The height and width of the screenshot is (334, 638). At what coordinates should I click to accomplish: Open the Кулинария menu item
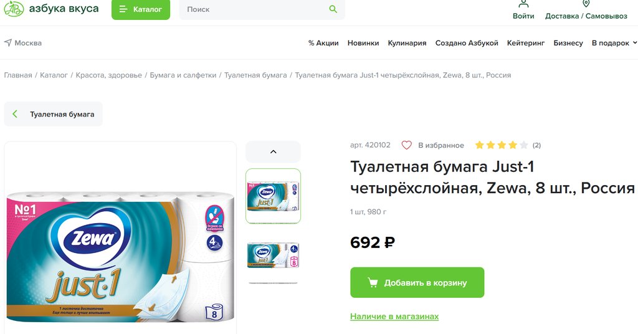coord(407,43)
